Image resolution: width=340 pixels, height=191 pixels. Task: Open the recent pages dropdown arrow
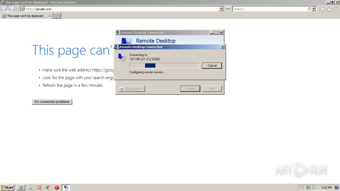tap(17, 9)
